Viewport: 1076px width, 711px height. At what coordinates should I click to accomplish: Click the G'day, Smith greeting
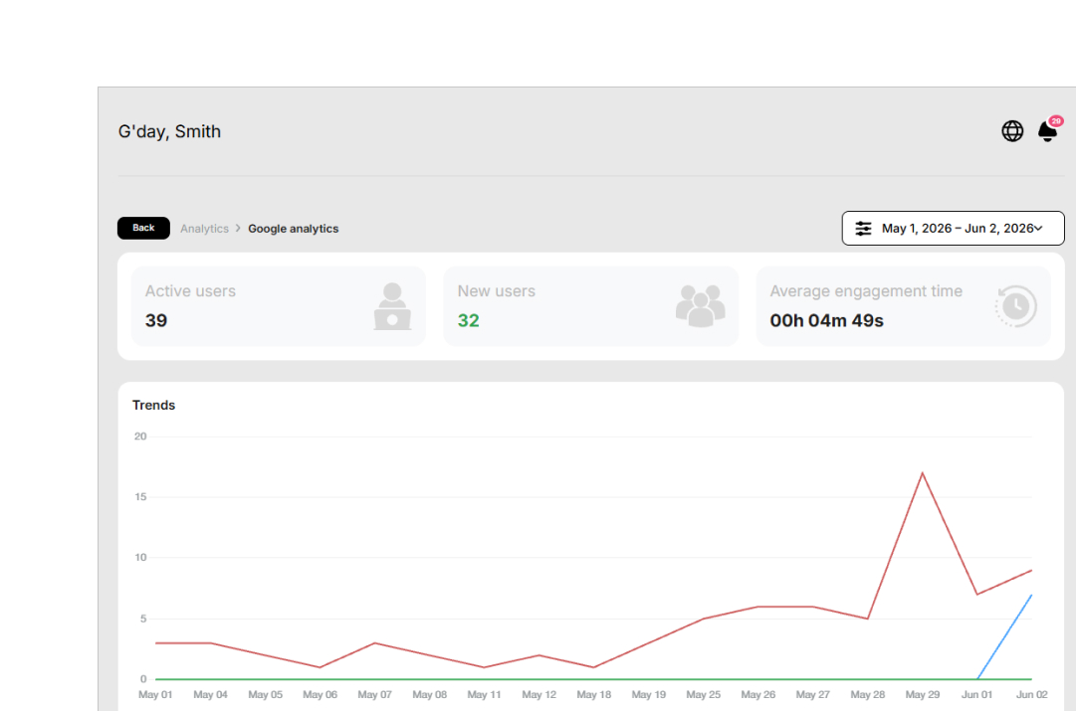coord(169,131)
